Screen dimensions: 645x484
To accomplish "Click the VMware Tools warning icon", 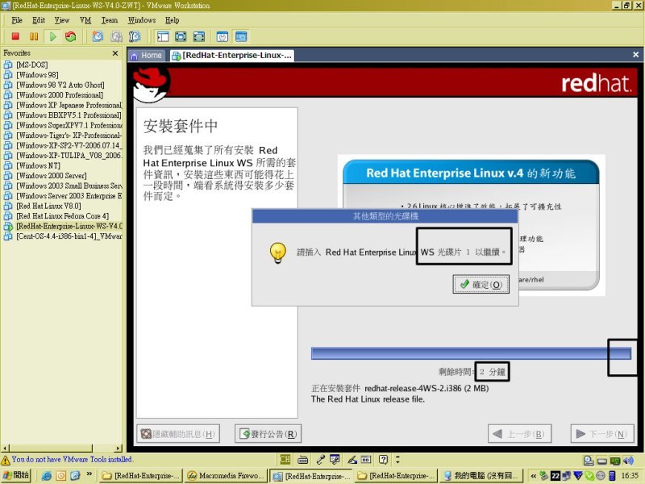I will point(6,460).
